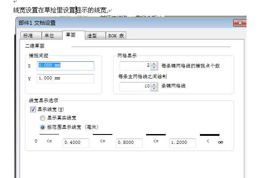Viewport: 271px width, 178px height.
Task: Increase snap points per minor grid line
Action: (154, 64)
